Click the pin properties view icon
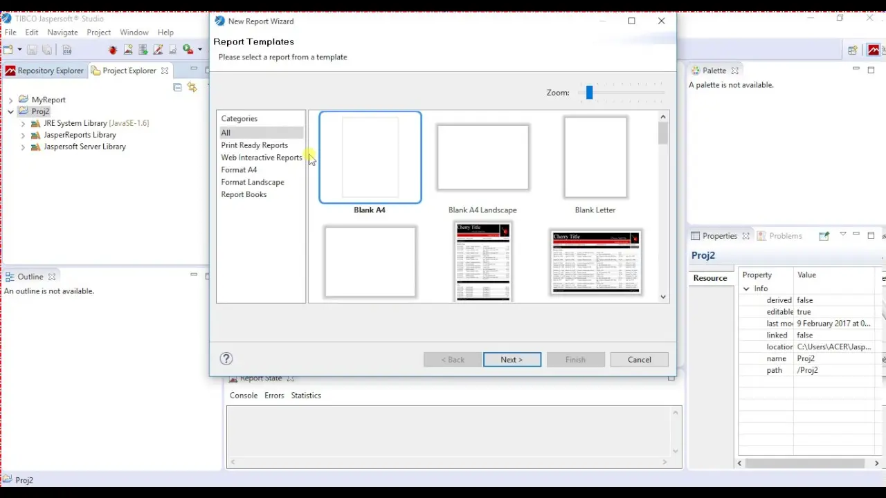The image size is (886, 498). pos(824,236)
